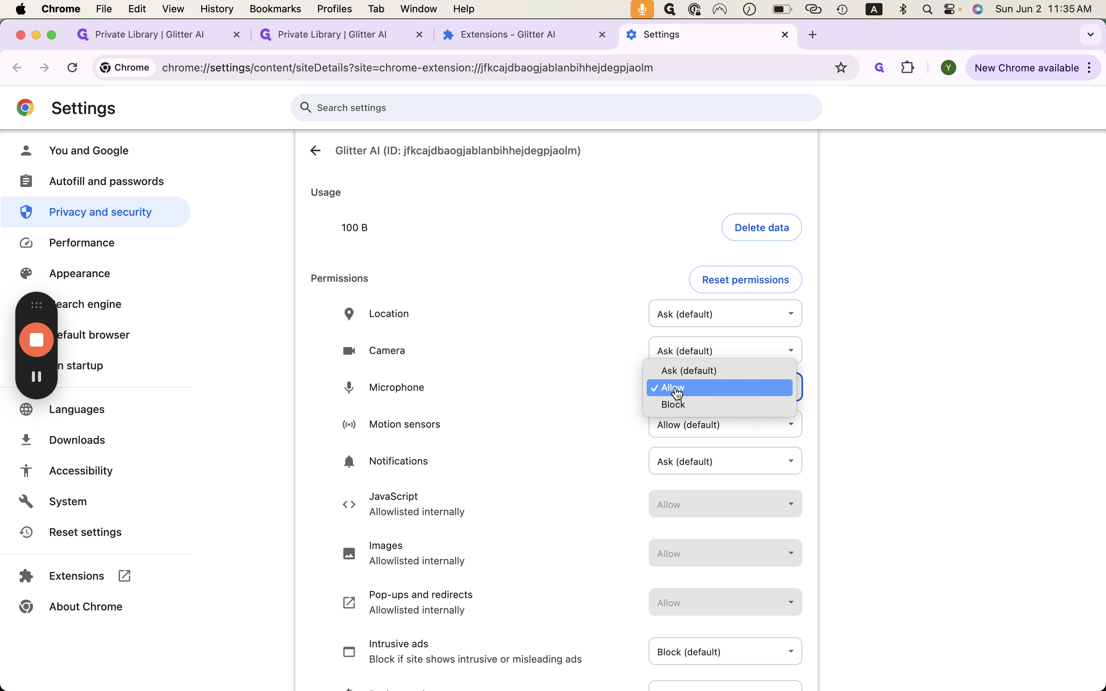
Task: Open the Profiles menu
Action: [334, 9]
